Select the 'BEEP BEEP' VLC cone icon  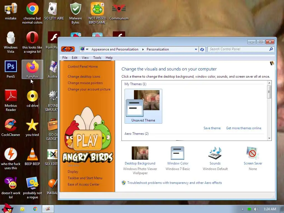[x=32, y=157]
